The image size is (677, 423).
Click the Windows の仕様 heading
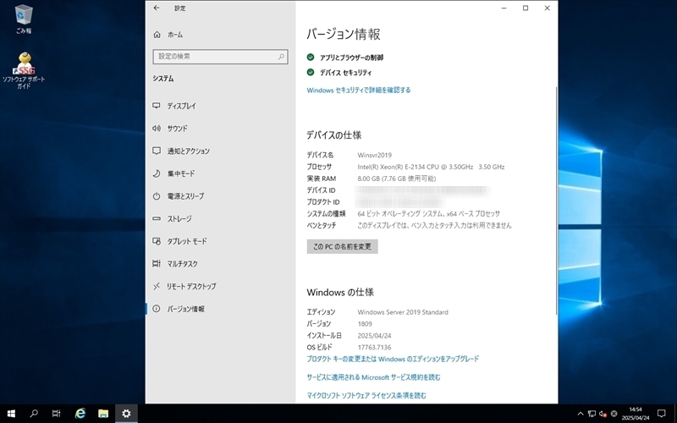[340, 292]
